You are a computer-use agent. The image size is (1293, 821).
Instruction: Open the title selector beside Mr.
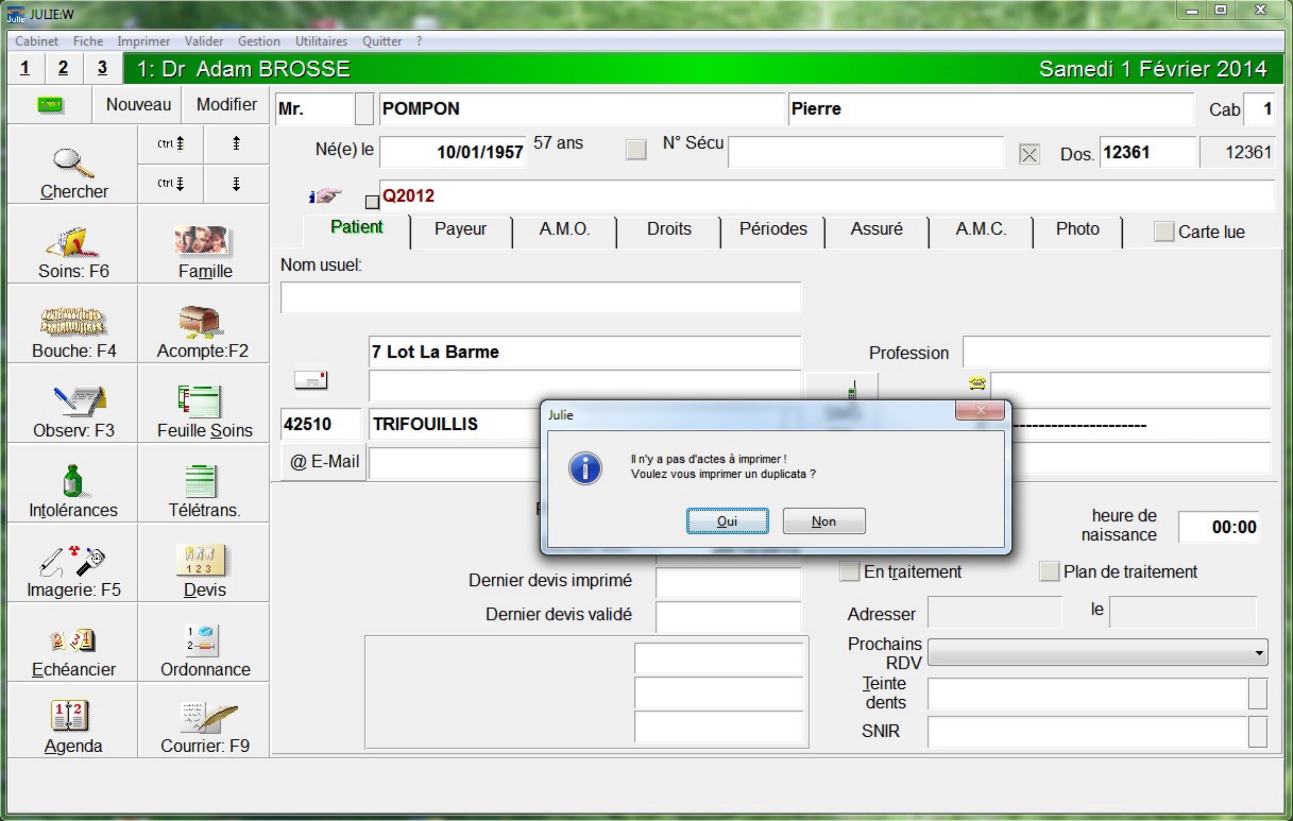pyautogui.click(x=364, y=109)
